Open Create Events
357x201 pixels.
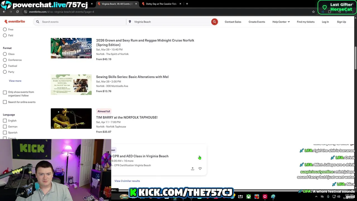click(x=257, y=22)
